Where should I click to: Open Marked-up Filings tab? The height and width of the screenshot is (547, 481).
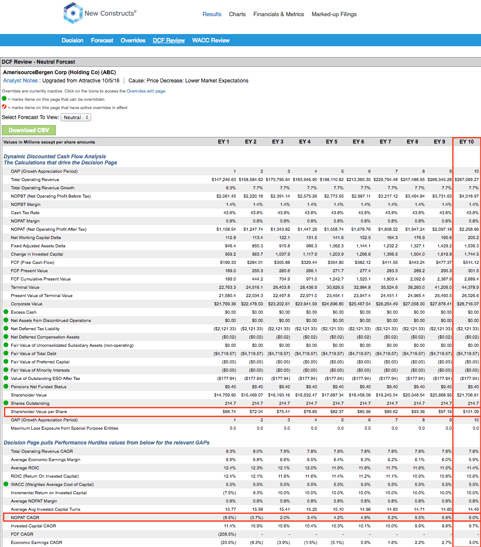[x=334, y=14]
